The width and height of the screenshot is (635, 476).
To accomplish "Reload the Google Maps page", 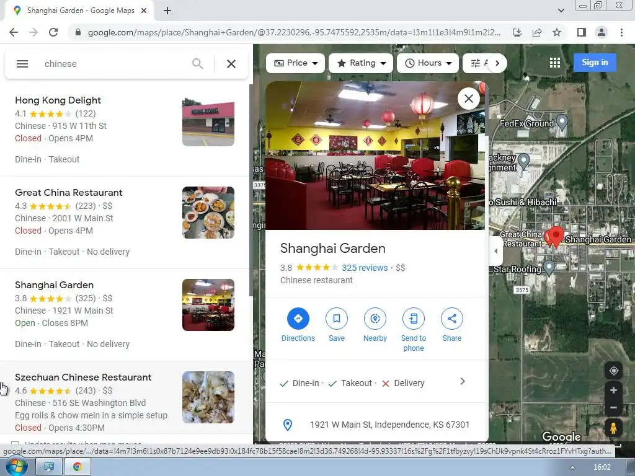I will click(x=53, y=32).
